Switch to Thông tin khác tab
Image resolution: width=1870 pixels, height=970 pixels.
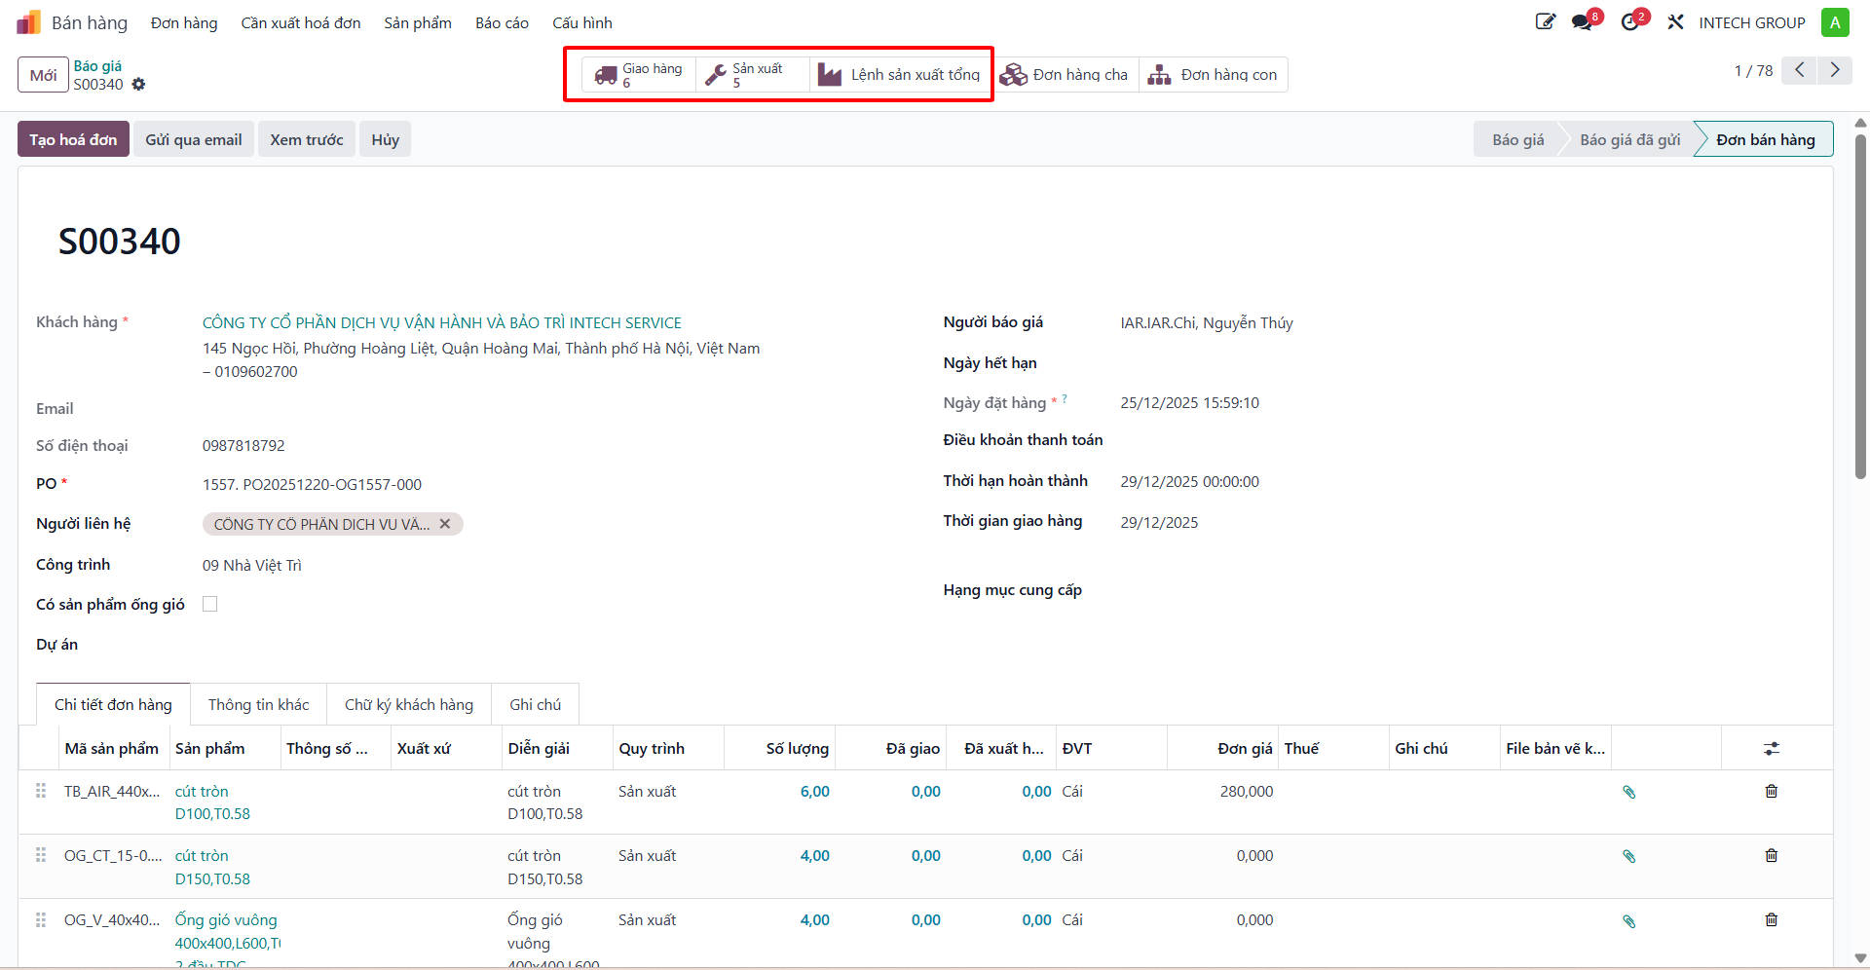[x=258, y=704]
